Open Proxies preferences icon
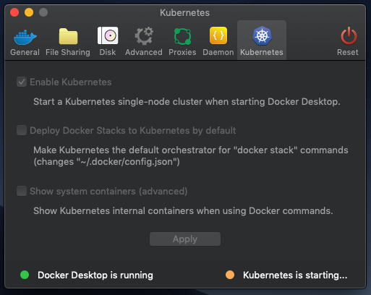Screen dimensions: 371x295 pyautogui.click(x=182, y=36)
